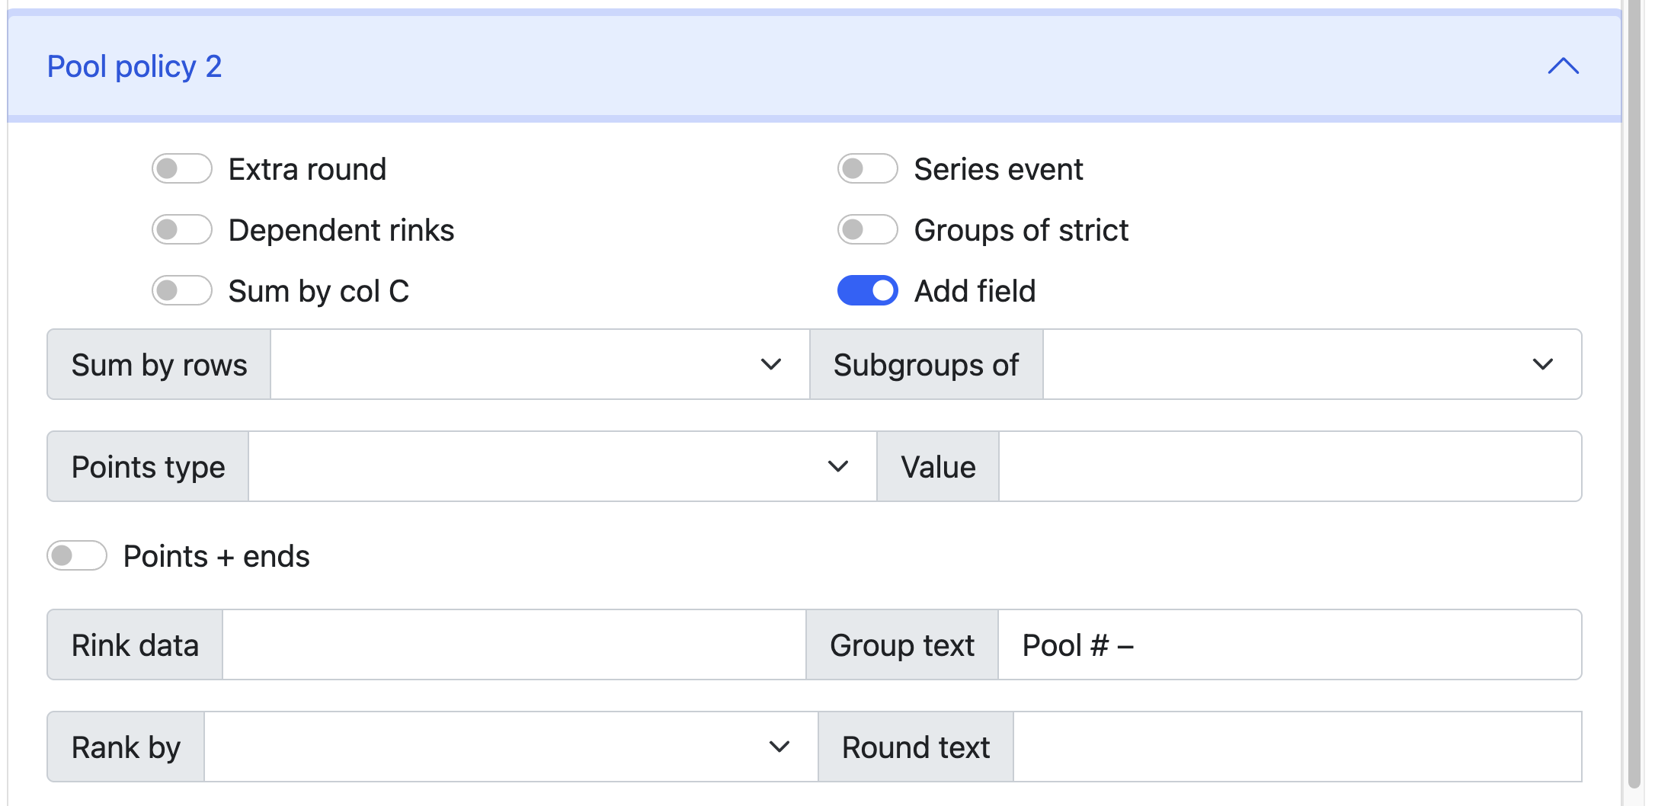Open the Points type select list
The height and width of the screenshot is (806, 1655).
tap(562, 466)
